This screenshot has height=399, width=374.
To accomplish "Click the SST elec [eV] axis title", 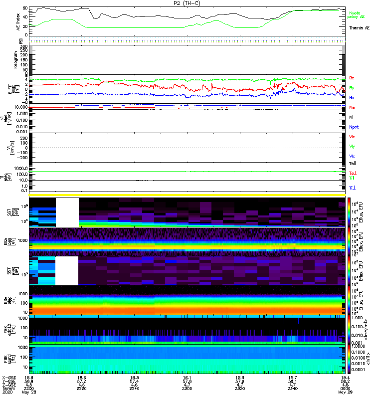I will point(13,271).
